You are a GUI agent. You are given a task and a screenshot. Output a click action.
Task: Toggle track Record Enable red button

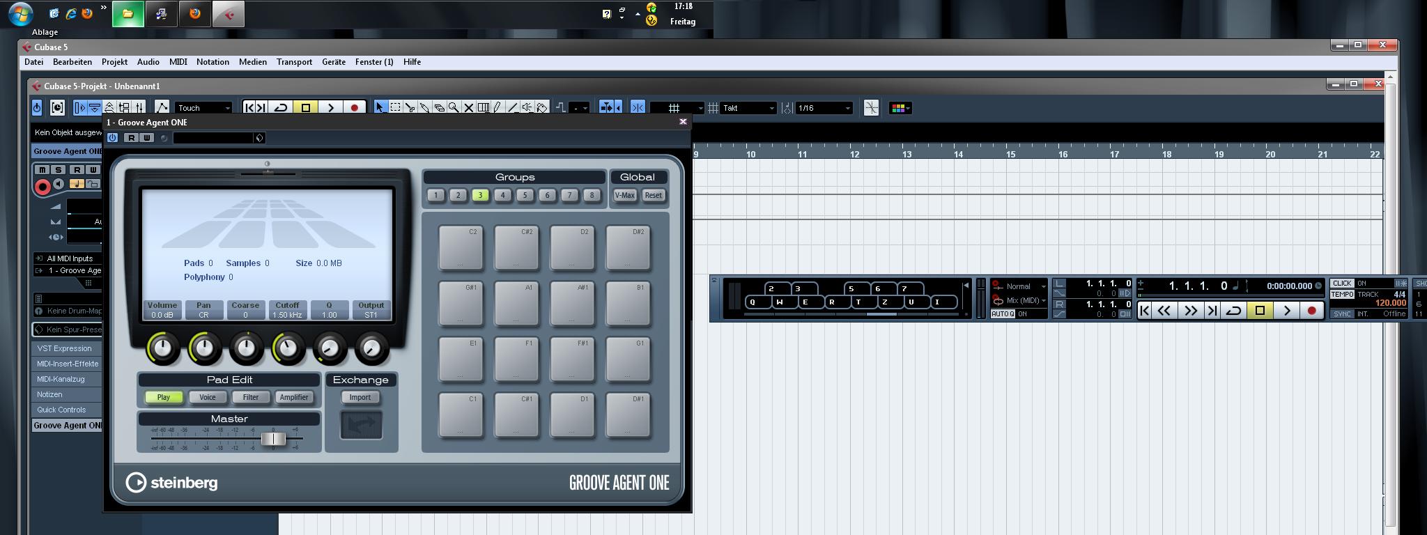pos(43,186)
